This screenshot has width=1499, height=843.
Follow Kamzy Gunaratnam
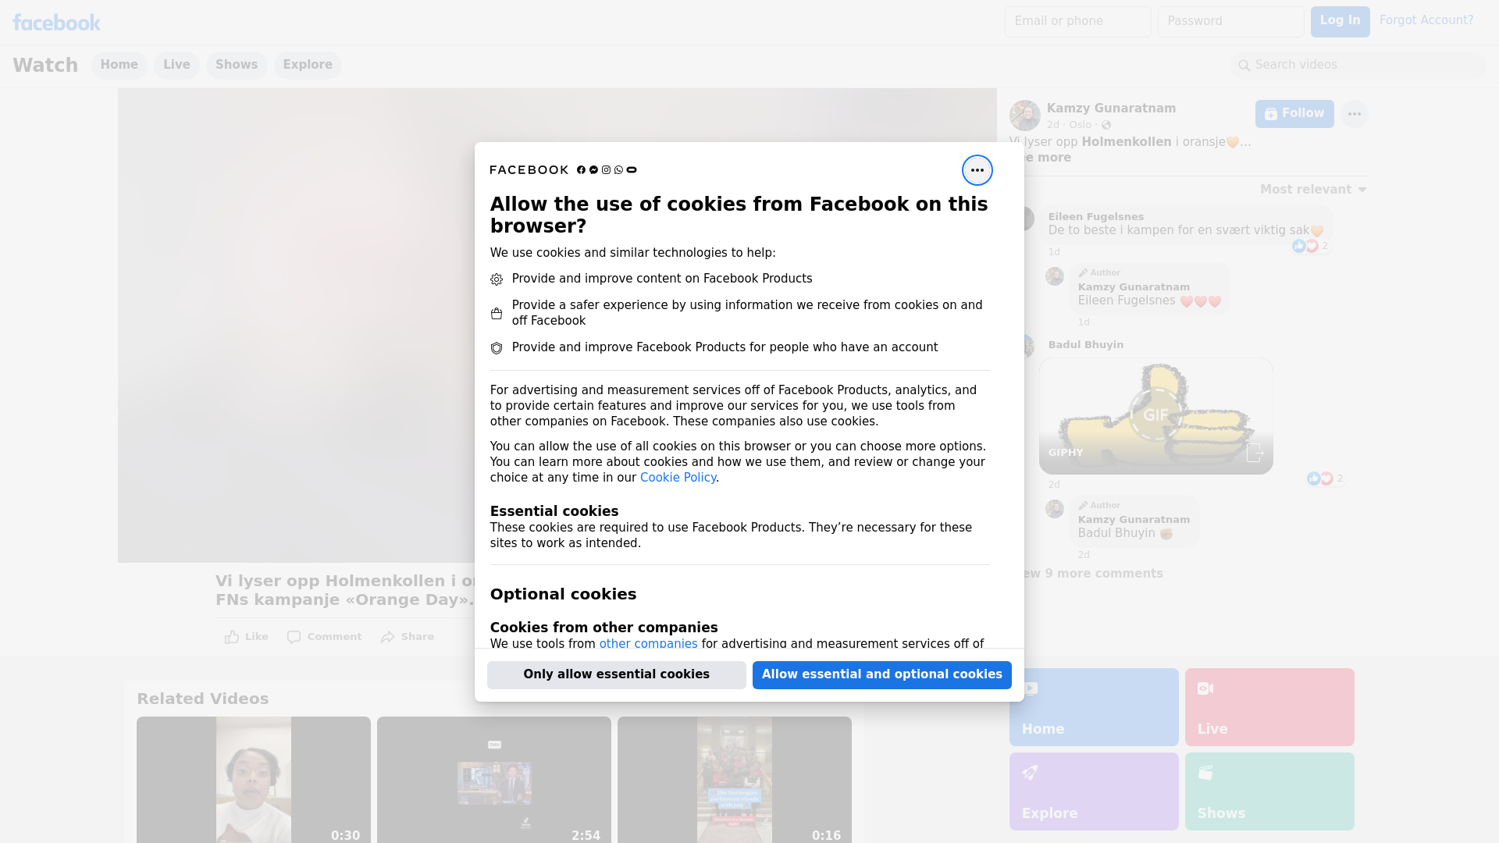tap(1294, 114)
